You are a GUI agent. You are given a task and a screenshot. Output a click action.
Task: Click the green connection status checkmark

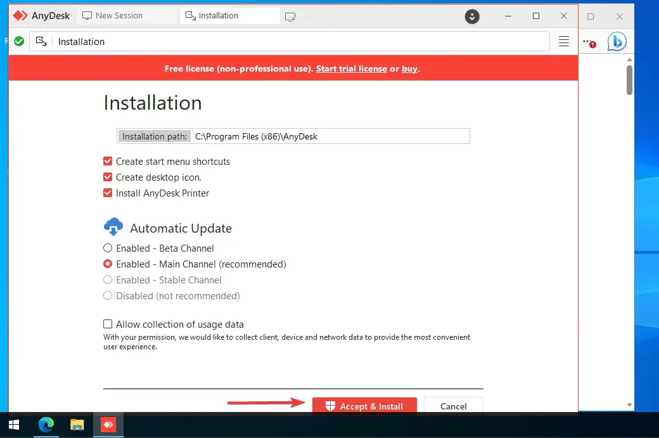coord(19,41)
